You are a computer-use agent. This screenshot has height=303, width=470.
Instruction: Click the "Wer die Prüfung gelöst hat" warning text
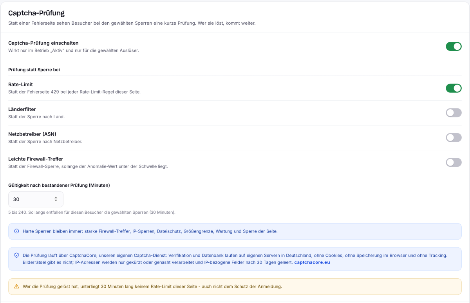(152, 287)
